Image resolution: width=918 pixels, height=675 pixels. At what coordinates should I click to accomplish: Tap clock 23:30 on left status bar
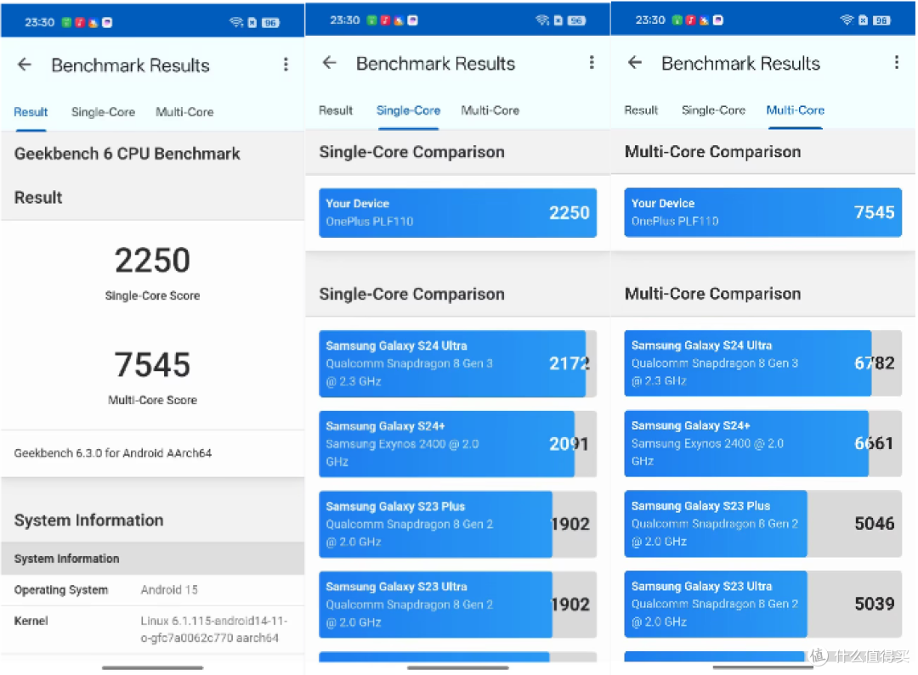pos(39,22)
